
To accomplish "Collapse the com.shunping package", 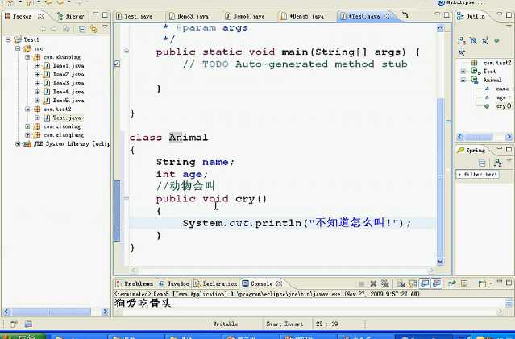I will point(28,57).
